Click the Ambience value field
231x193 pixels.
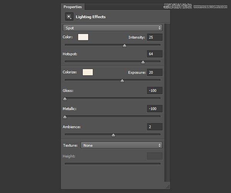click(155, 127)
